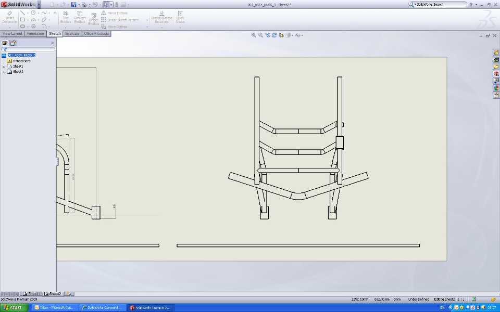Switch to the Sketch tab
This screenshot has width=500, height=312.
coord(55,33)
